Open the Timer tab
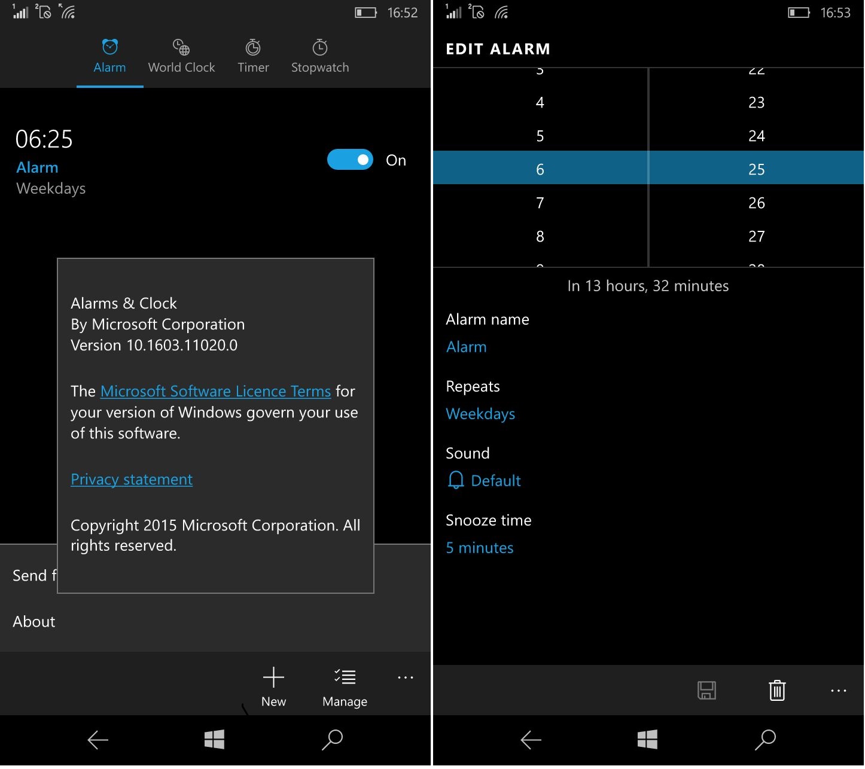Viewport: 865px width, 769px height. point(253,56)
